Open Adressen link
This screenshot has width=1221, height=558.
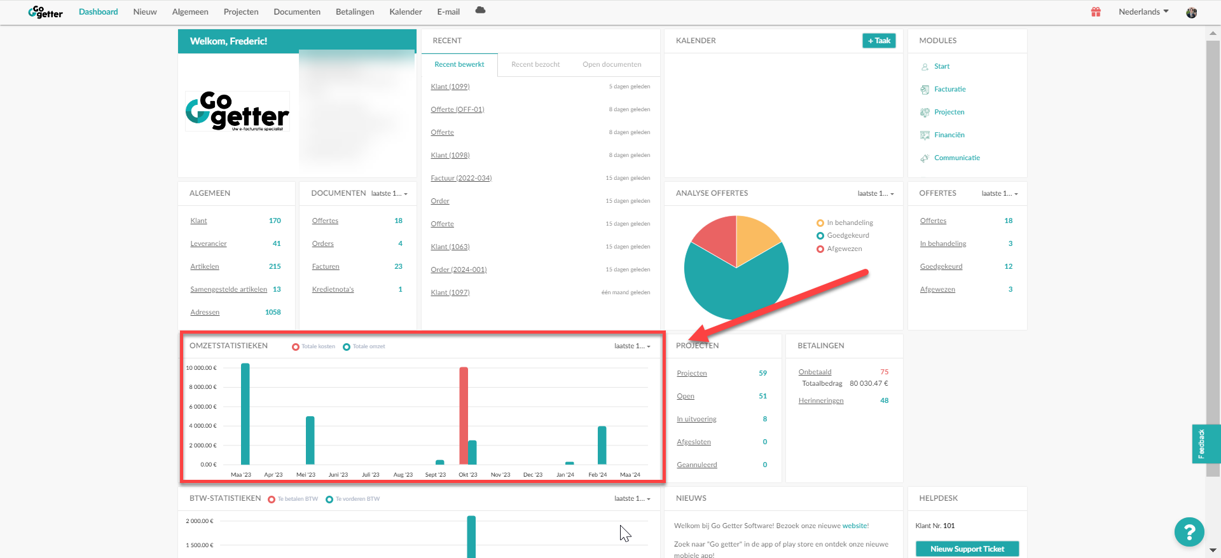pos(205,312)
